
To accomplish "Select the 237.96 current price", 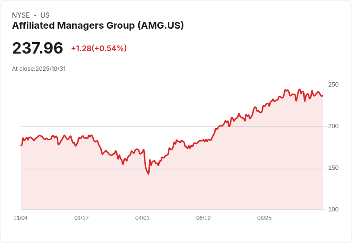I will (x=38, y=48).
